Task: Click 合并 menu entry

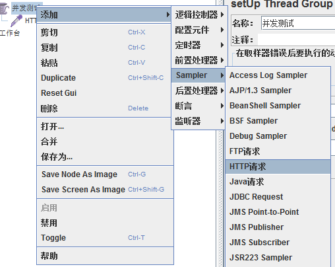Action: pos(106,141)
